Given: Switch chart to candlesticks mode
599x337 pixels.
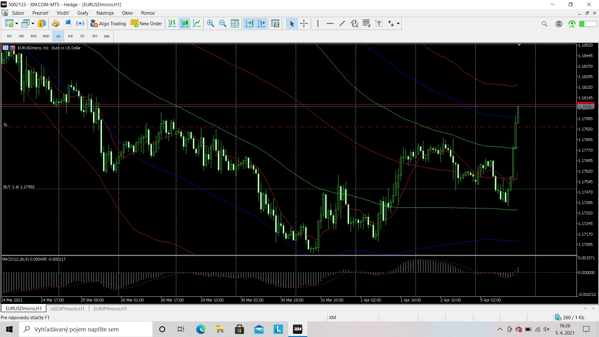Looking at the screenshot, I should (x=185, y=23).
